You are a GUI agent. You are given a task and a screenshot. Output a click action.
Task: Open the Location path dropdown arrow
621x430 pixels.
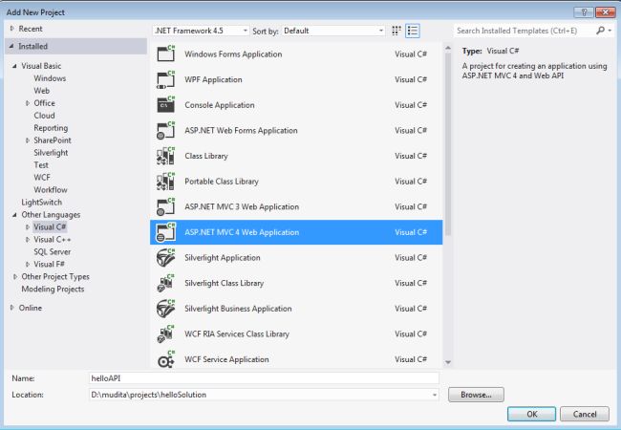[x=435, y=395]
